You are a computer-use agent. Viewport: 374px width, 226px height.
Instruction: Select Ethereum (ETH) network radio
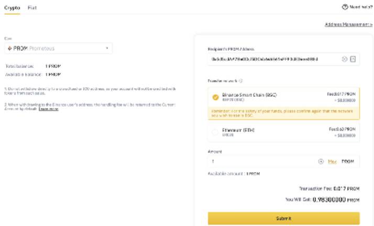(215, 132)
